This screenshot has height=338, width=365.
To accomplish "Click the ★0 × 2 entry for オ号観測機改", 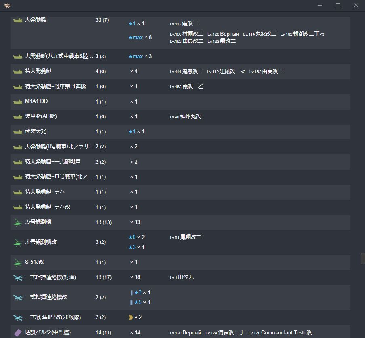I will click(136, 237).
